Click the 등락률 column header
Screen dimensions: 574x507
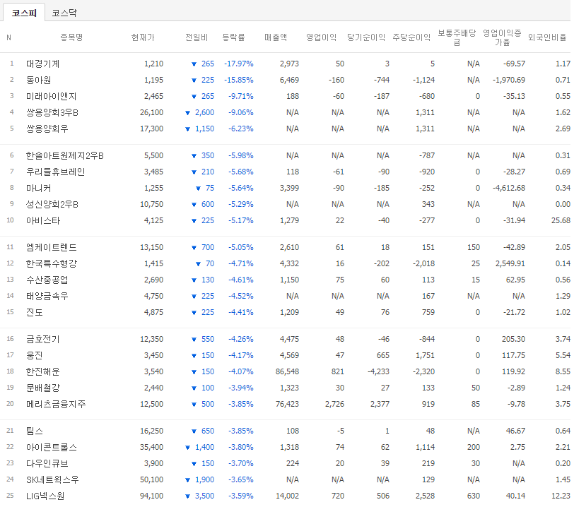tap(233, 37)
